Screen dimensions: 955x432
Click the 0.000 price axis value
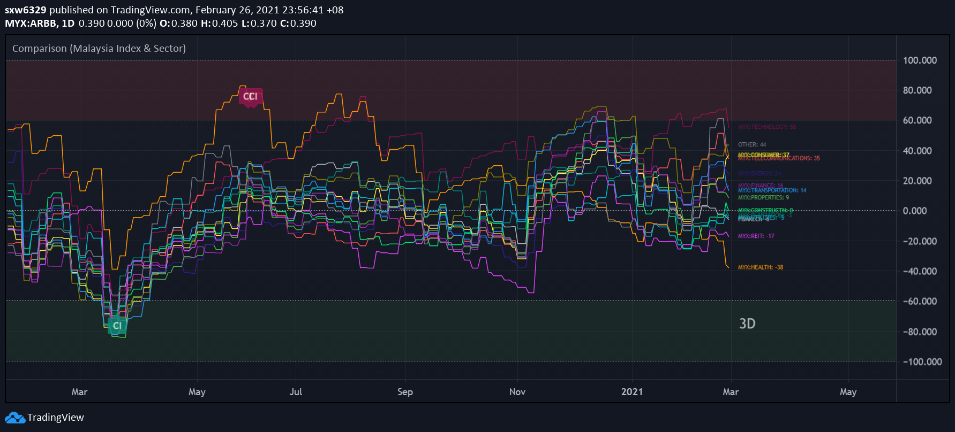pyautogui.click(x=915, y=211)
